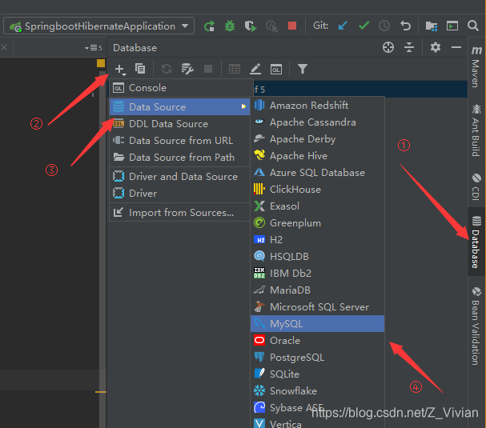Pick Azure SQL Database
This screenshot has height=428, width=486.
pyautogui.click(x=317, y=173)
